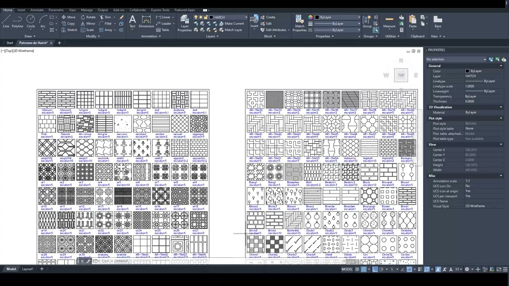Select the Line drawing tool

tap(6, 21)
